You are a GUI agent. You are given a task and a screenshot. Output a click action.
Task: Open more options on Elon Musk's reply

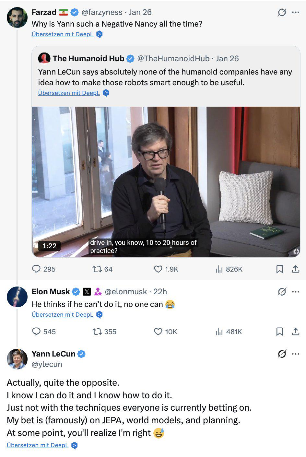[x=296, y=292]
